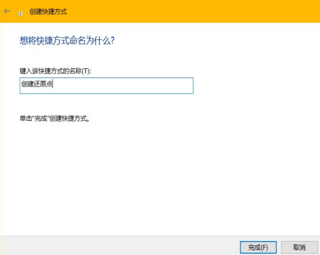Click the blank area right of the name field
This screenshot has height=255, width=320.
pyautogui.click(x=255, y=86)
